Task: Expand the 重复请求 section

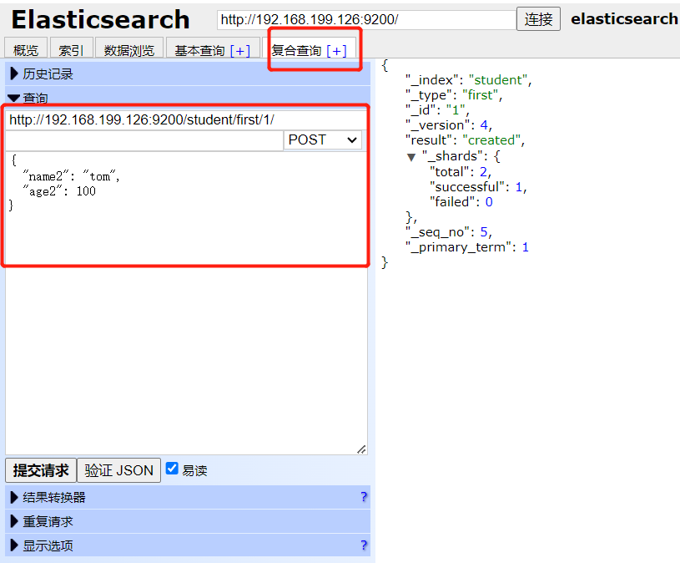Action: [x=188, y=521]
